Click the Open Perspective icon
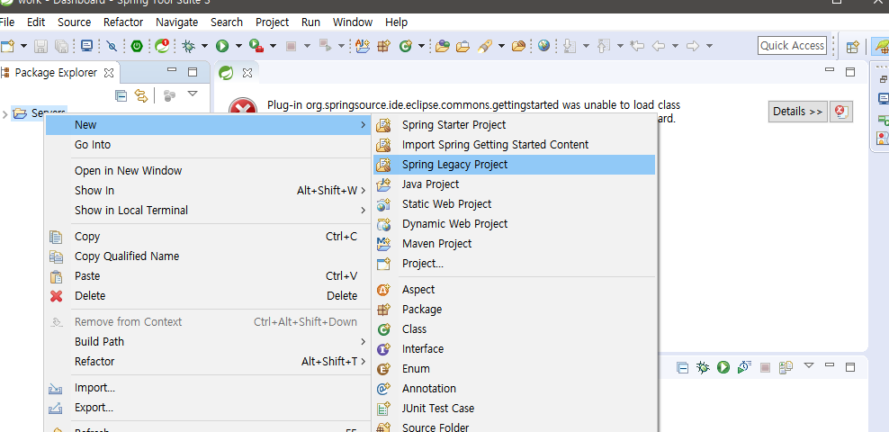The height and width of the screenshot is (432, 889). tap(852, 47)
